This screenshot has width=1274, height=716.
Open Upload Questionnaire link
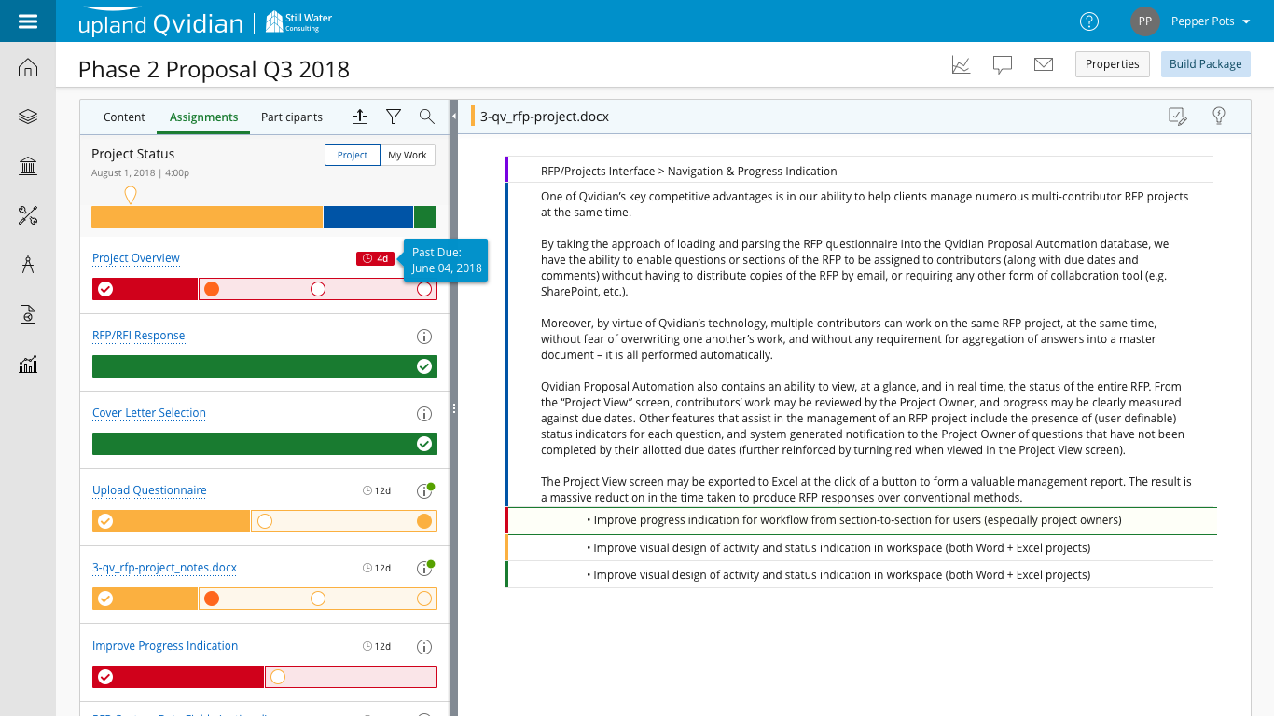(x=149, y=490)
